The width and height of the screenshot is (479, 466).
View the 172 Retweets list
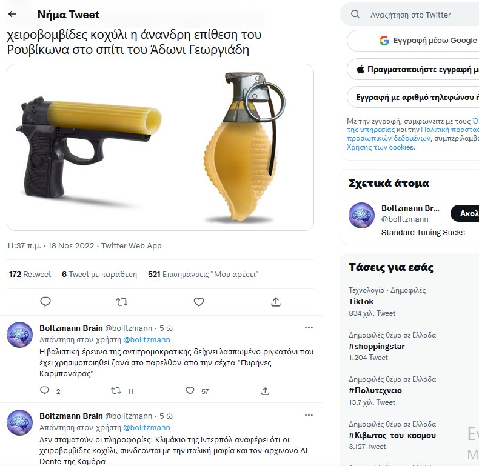coord(30,275)
